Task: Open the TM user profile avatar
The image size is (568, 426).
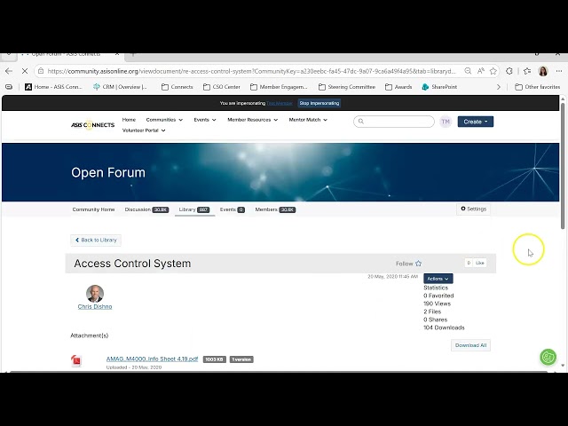Action: [446, 122]
